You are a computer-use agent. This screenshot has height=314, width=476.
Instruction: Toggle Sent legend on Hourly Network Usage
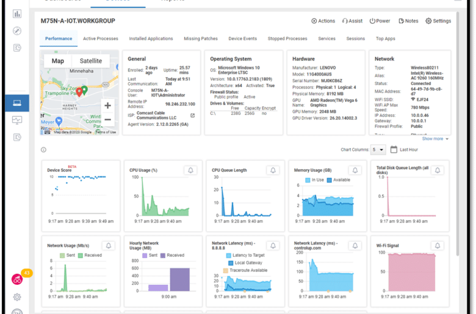coord(150,255)
